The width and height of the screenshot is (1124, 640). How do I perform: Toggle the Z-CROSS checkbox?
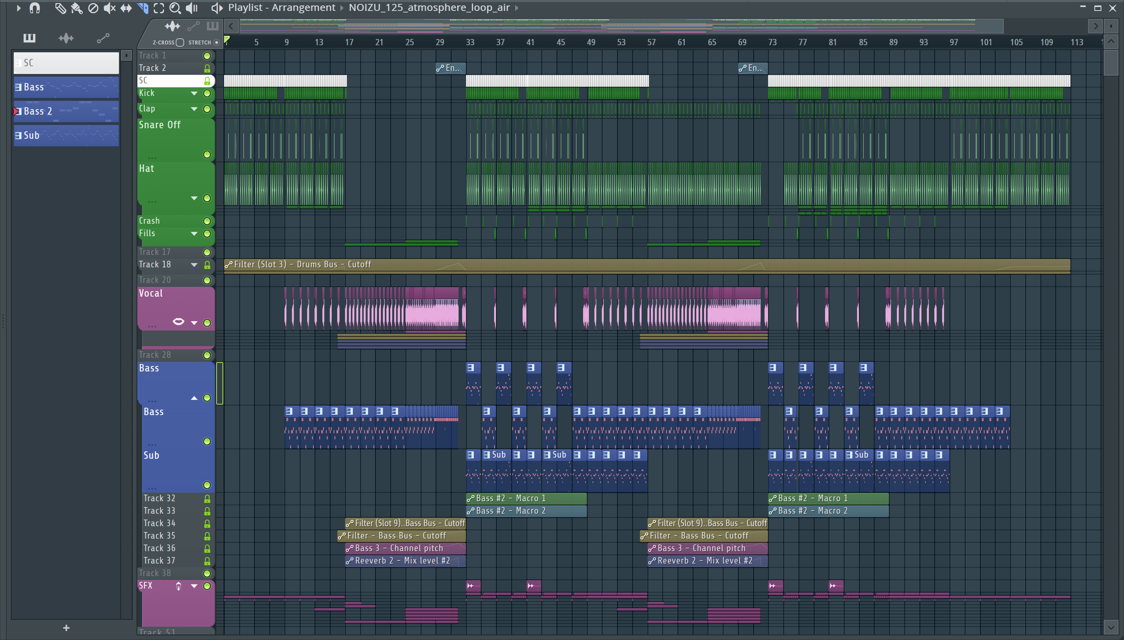180,42
